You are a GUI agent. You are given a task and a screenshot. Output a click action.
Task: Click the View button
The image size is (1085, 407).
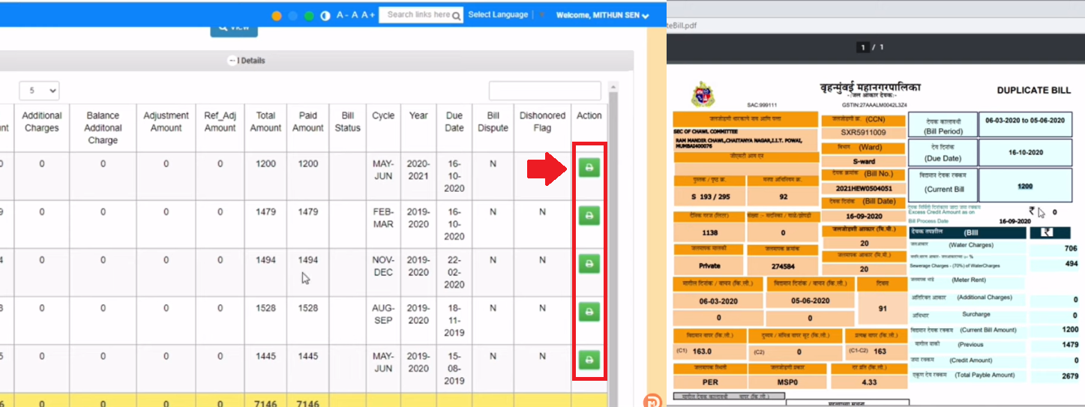234,27
